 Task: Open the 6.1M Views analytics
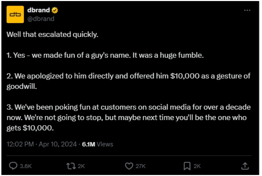tap(97, 144)
